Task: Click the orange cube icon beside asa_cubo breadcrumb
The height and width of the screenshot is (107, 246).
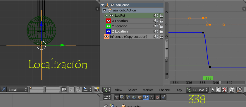Action: point(124,106)
